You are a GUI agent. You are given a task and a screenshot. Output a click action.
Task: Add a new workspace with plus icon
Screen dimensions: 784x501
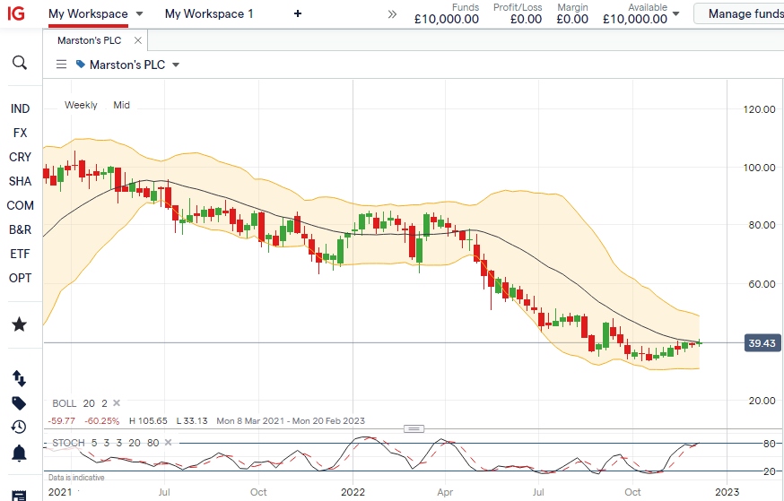(x=298, y=13)
